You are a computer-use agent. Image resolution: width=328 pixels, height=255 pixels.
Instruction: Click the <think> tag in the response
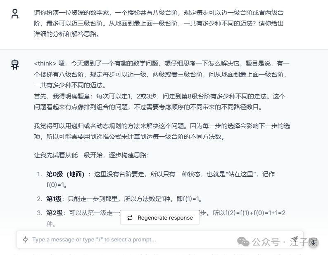pos(45,63)
